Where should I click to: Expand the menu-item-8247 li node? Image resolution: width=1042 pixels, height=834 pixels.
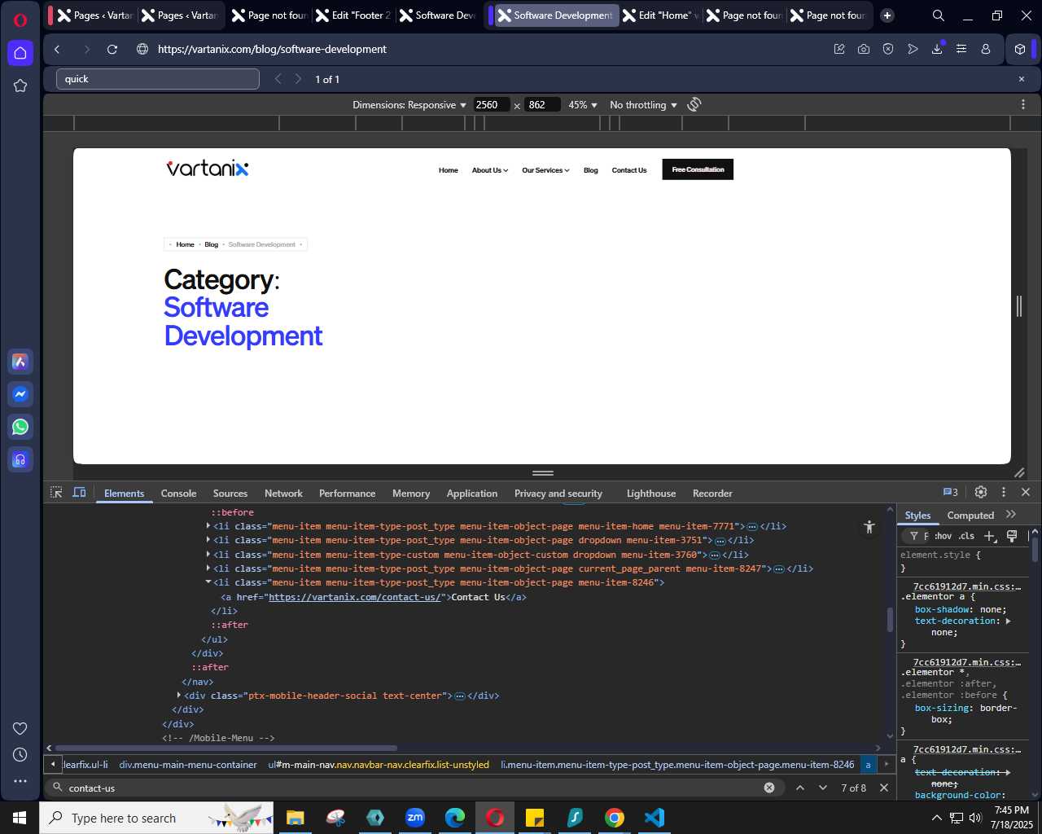[208, 568]
